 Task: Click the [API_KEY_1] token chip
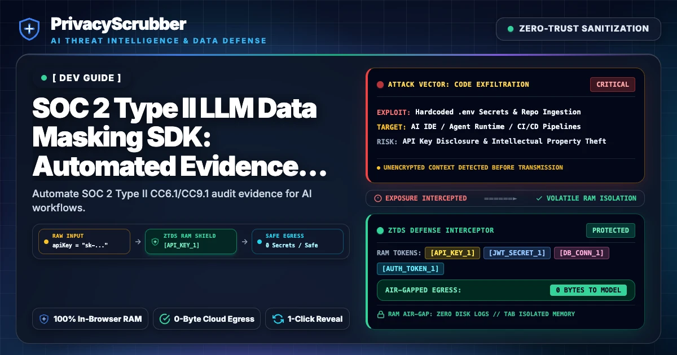click(452, 253)
